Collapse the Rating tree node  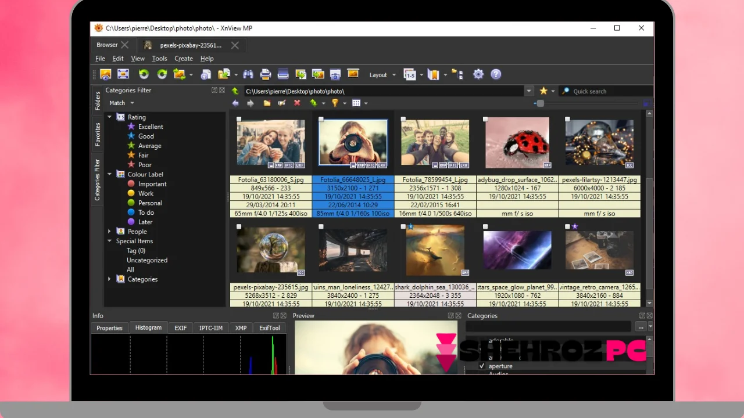coord(109,117)
